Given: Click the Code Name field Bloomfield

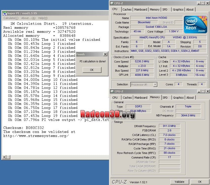Looking at the screenshot, I should click(x=144, y=22).
